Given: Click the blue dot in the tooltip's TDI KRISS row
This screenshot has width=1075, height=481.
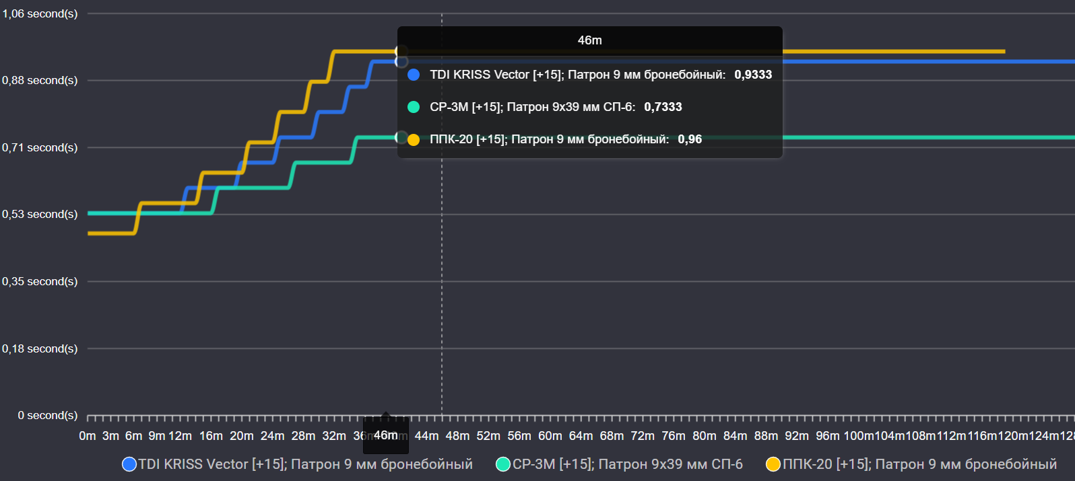Looking at the screenshot, I should 414,75.
